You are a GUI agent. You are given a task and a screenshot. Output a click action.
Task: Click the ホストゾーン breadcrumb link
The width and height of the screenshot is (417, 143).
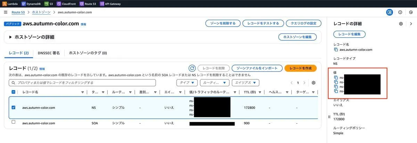[41, 12]
